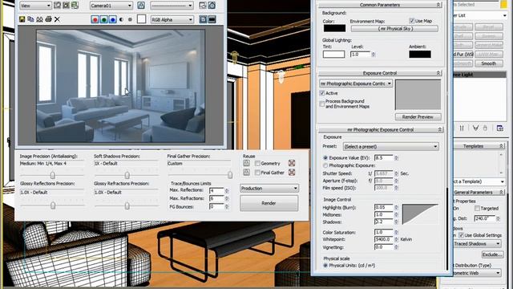
Task: Click the background Color black swatch
Action: coord(334,28)
